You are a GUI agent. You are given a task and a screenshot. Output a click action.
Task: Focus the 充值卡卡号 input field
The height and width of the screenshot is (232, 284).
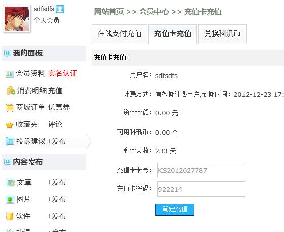point(201,170)
